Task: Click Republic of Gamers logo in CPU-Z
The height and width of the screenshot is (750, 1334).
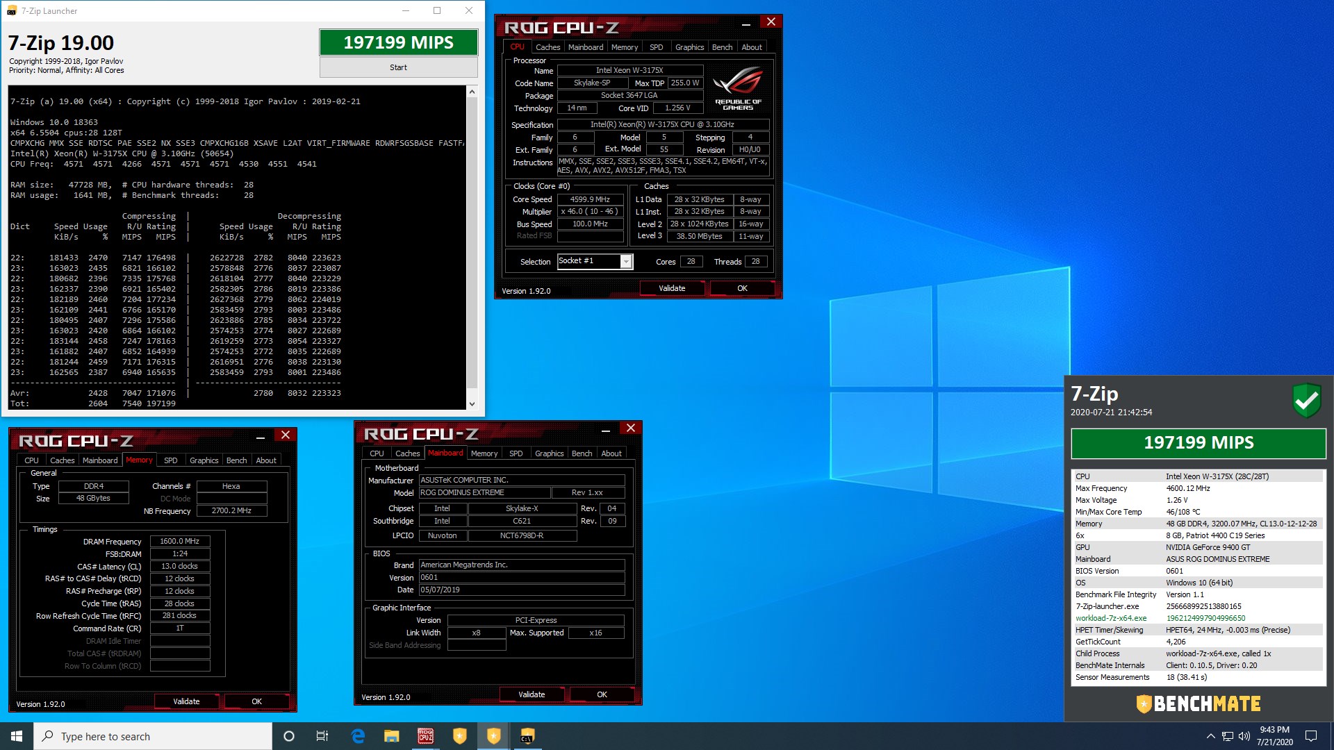Action: pyautogui.click(x=738, y=88)
